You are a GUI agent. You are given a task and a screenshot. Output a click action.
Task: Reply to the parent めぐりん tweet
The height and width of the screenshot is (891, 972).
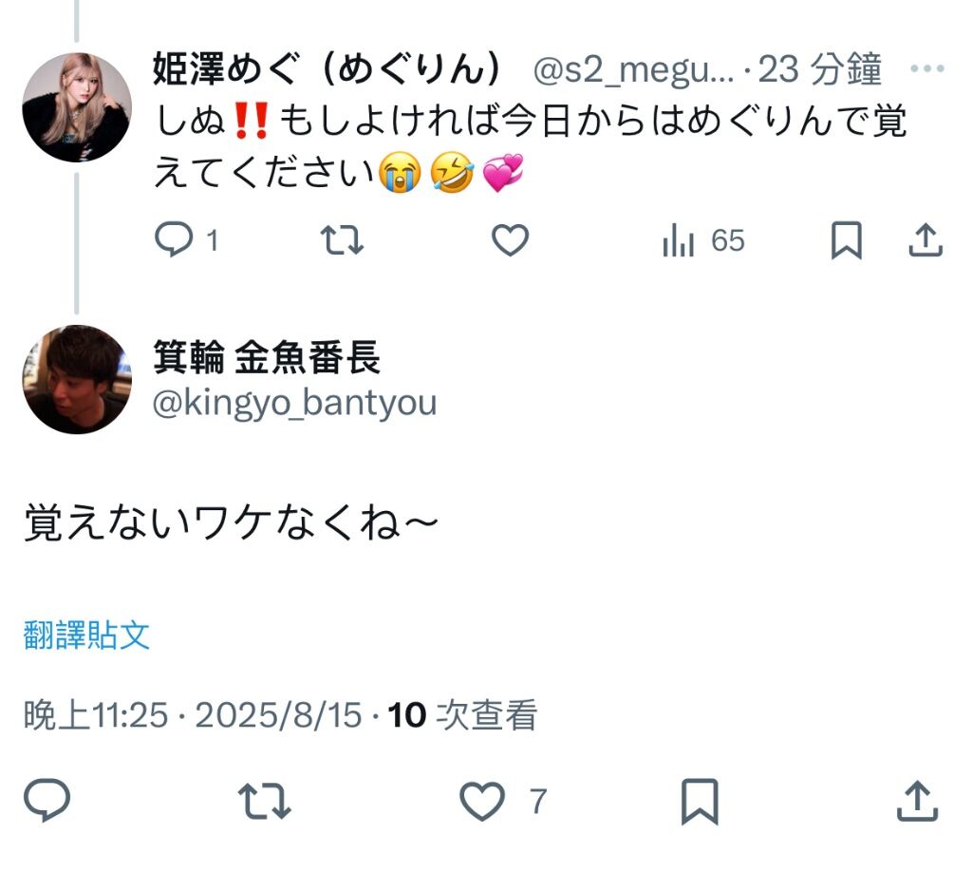tap(174, 241)
